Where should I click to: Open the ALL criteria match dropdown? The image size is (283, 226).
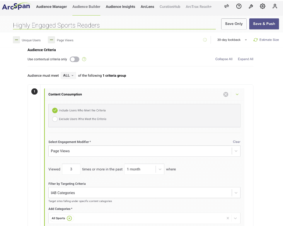pos(68,76)
